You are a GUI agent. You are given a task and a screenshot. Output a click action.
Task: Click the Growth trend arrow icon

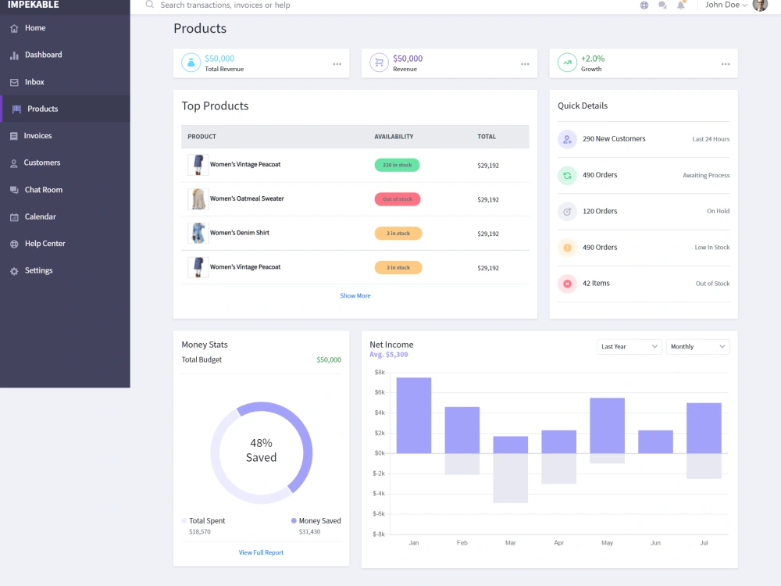567,63
